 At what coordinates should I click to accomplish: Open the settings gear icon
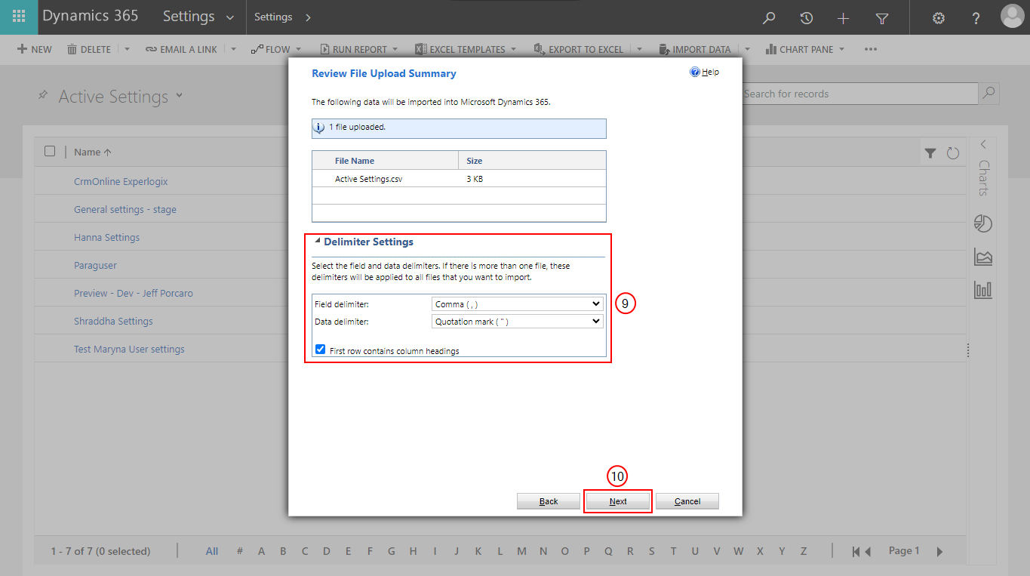(939, 18)
